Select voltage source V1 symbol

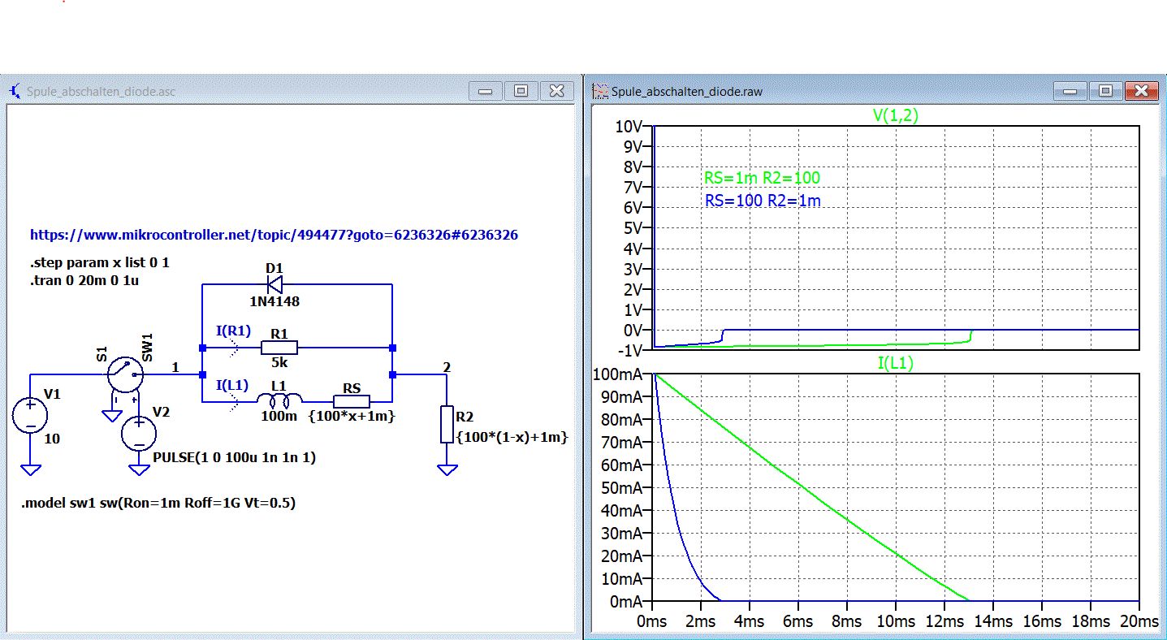click(x=30, y=416)
